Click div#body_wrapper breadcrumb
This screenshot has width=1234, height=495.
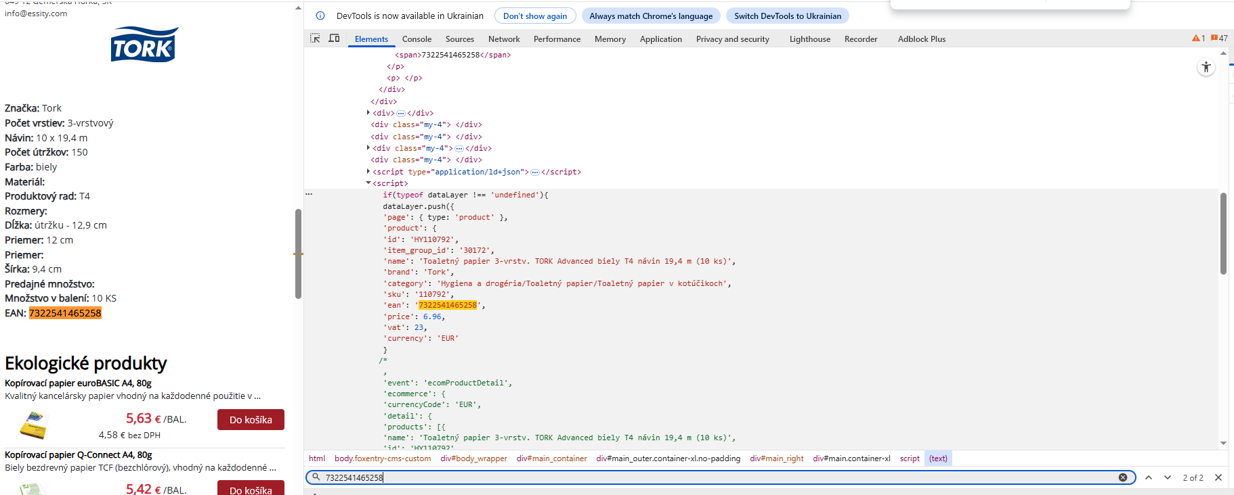tap(473, 458)
